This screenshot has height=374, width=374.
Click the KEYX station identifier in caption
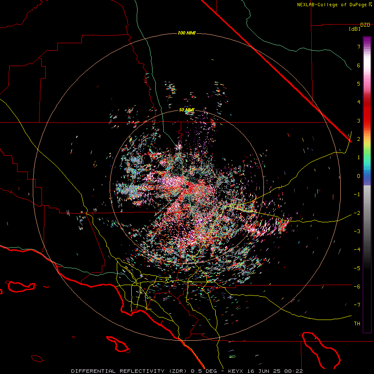(236, 371)
